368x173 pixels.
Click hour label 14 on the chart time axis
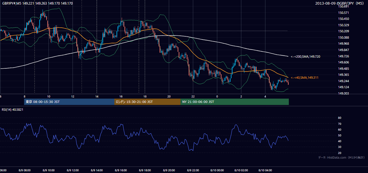point(97,96)
